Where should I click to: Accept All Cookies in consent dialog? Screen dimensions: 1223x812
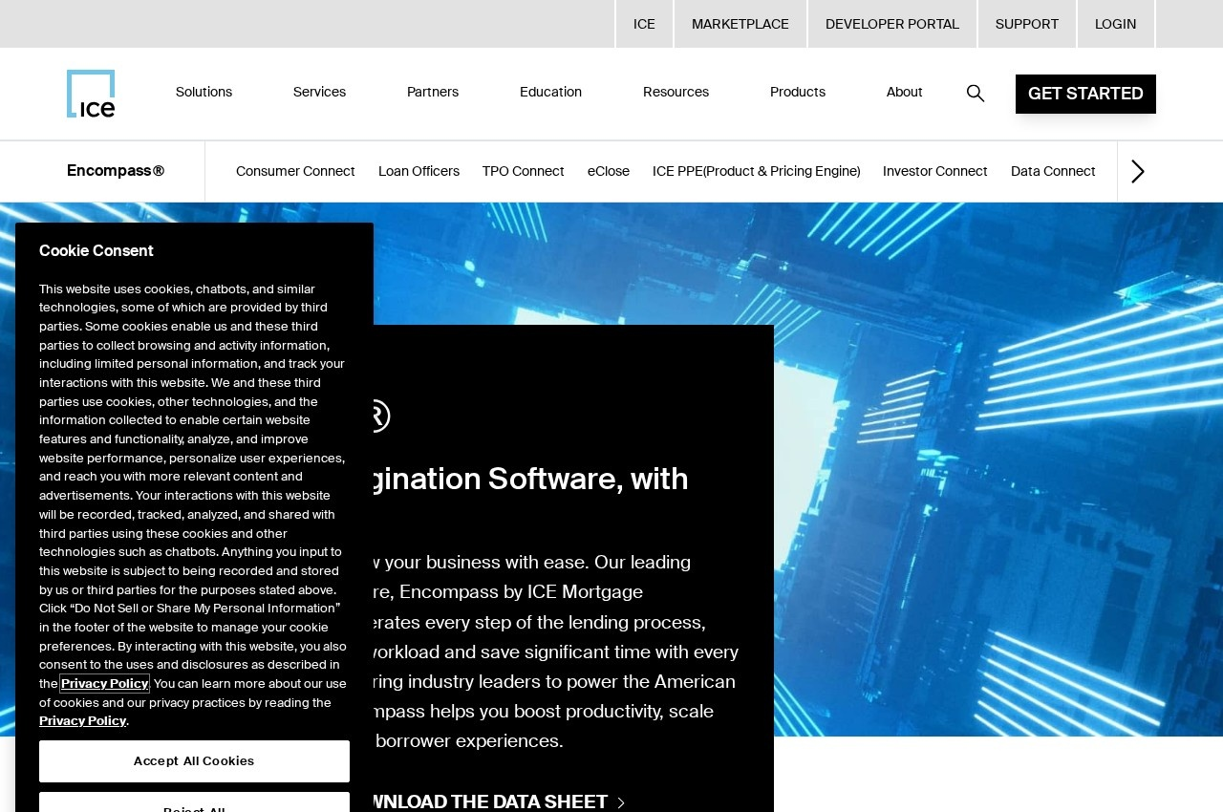[194, 761]
